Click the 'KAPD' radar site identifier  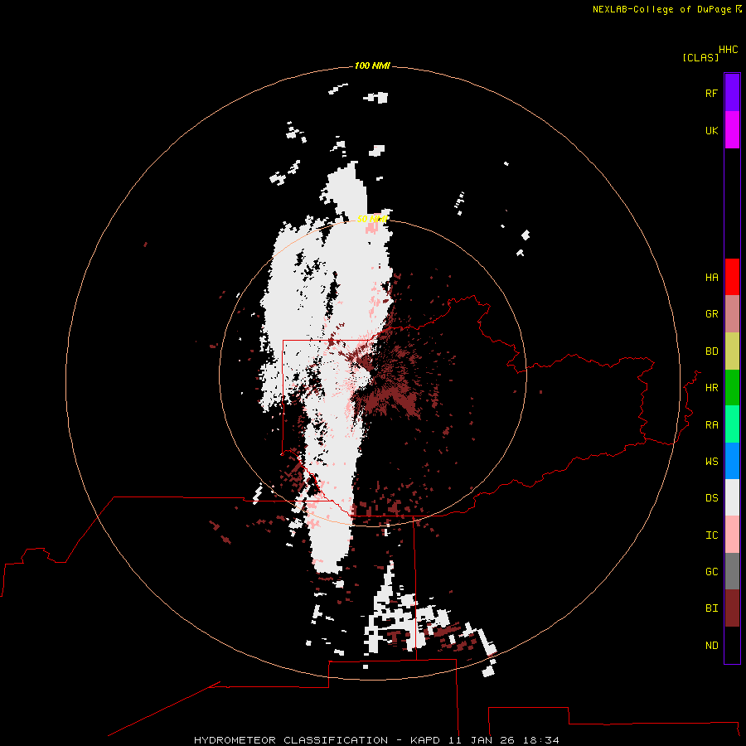point(425,740)
